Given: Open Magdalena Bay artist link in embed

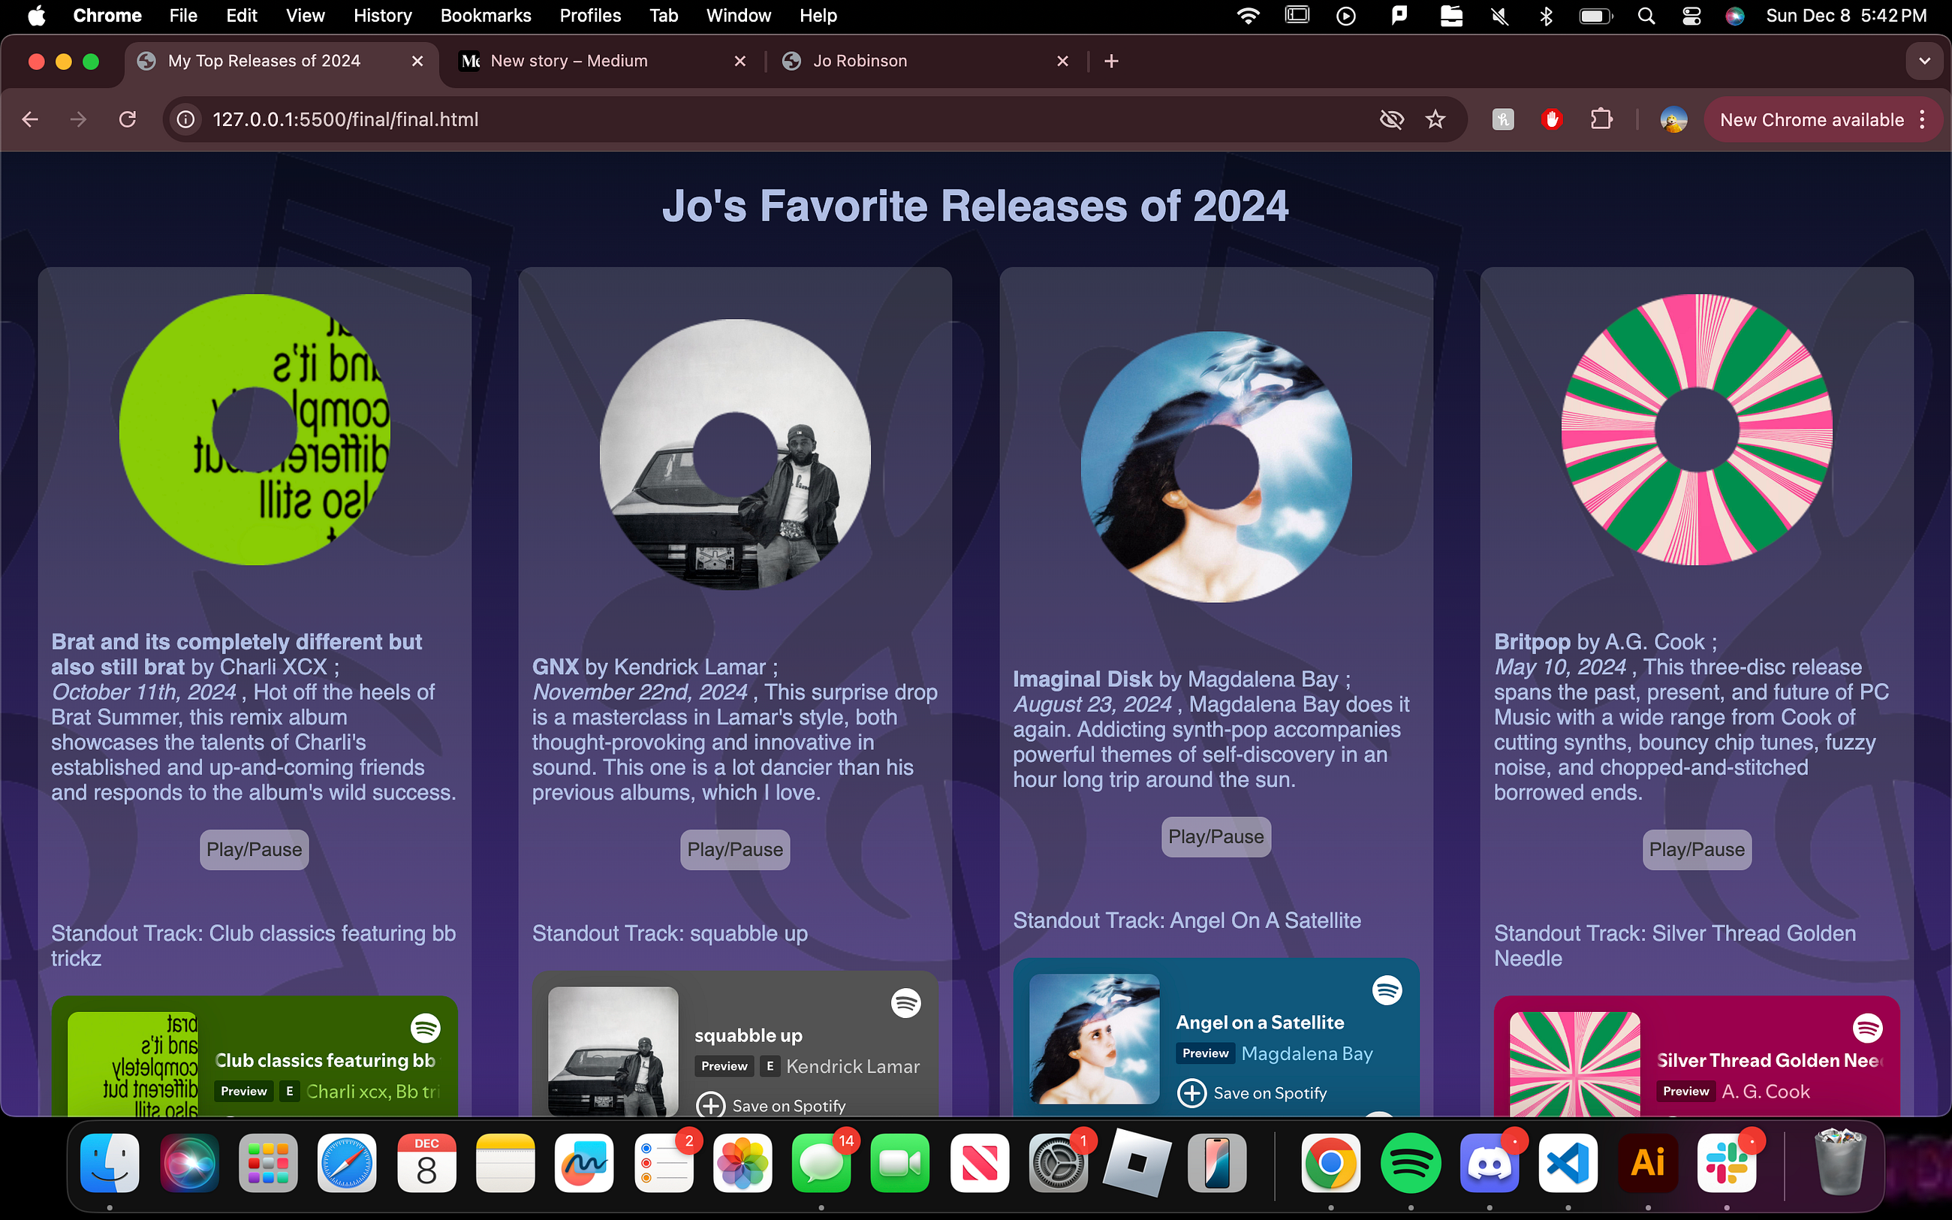Looking at the screenshot, I should (1306, 1054).
